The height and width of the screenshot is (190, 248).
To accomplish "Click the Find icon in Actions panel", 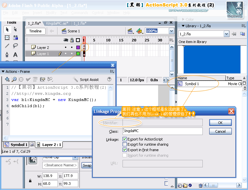I will point(14,79).
